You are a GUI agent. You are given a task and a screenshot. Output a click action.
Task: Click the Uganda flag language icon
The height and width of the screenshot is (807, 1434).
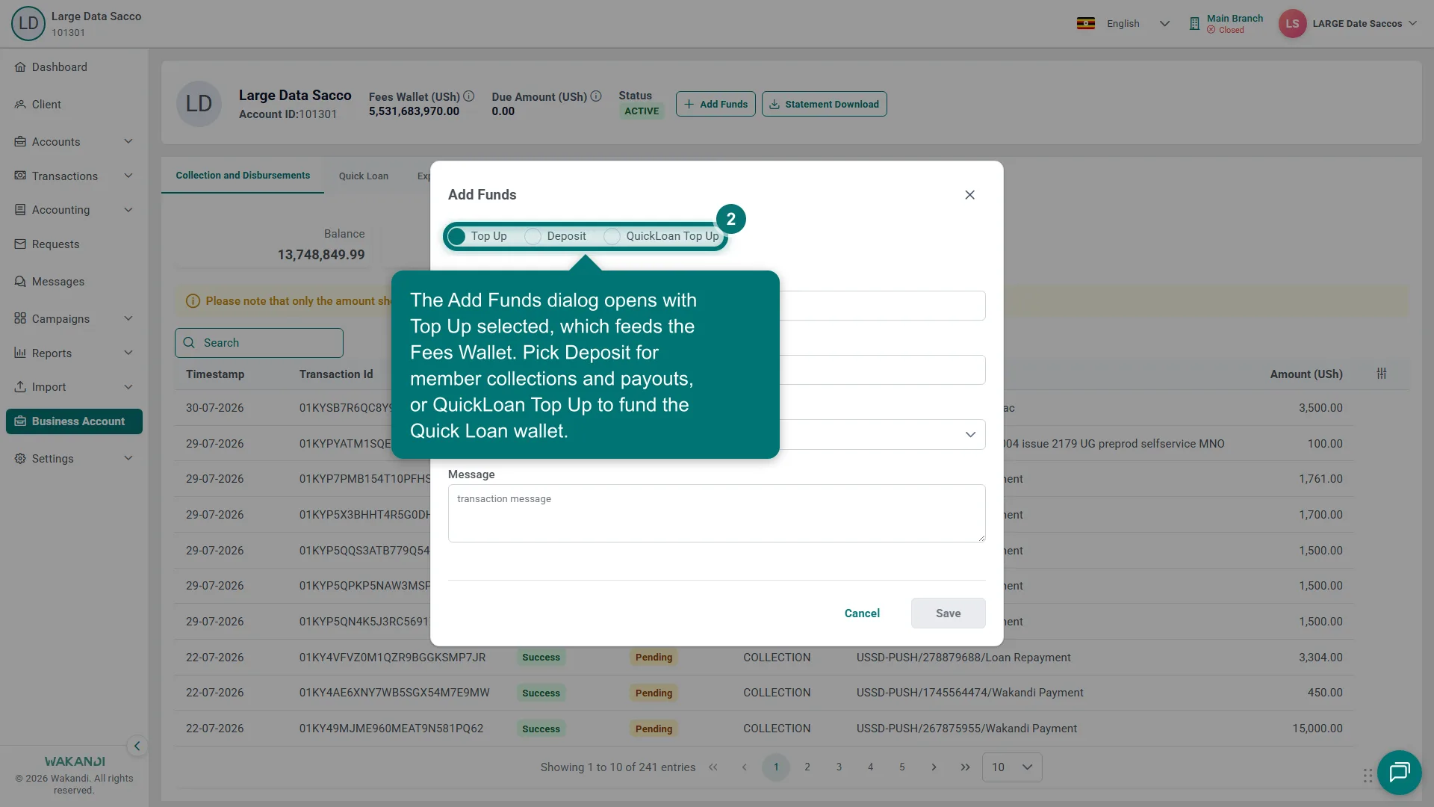1086,24
